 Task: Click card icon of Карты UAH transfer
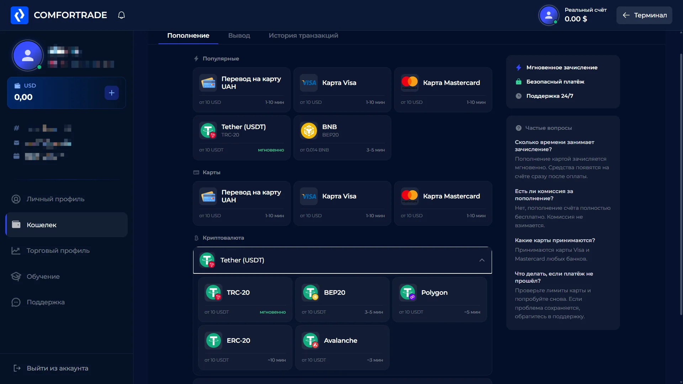[208, 196]
